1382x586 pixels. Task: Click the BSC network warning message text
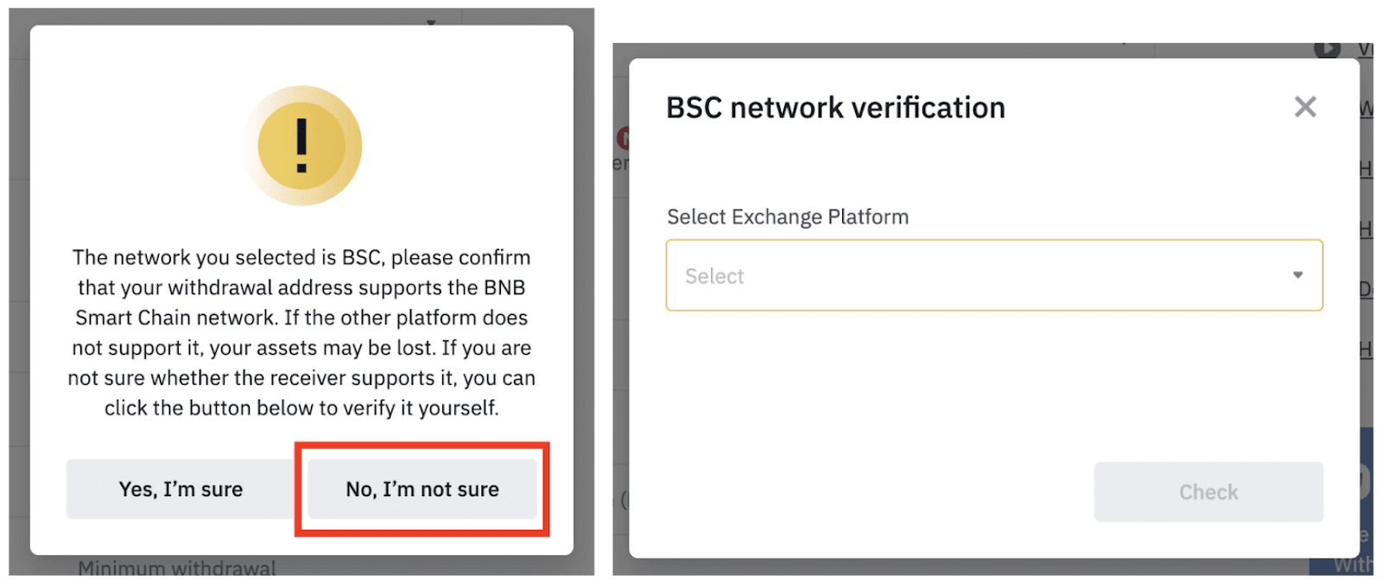[301, 332]
